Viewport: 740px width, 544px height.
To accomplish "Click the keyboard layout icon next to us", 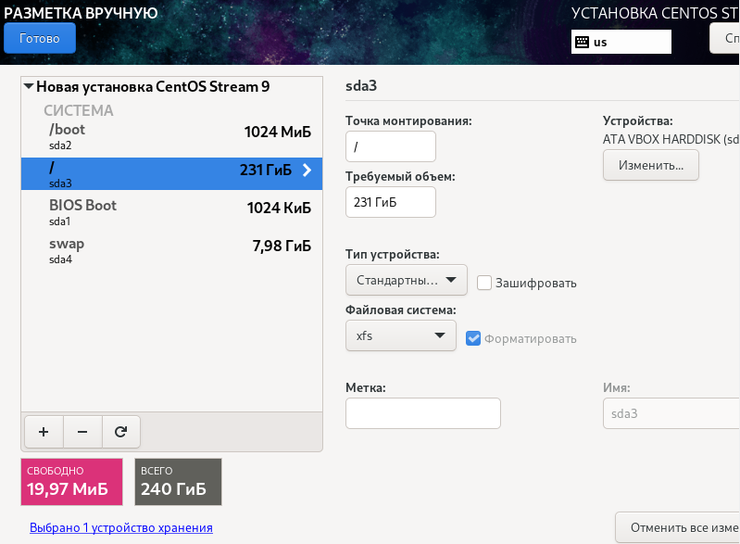I will 582,42.
